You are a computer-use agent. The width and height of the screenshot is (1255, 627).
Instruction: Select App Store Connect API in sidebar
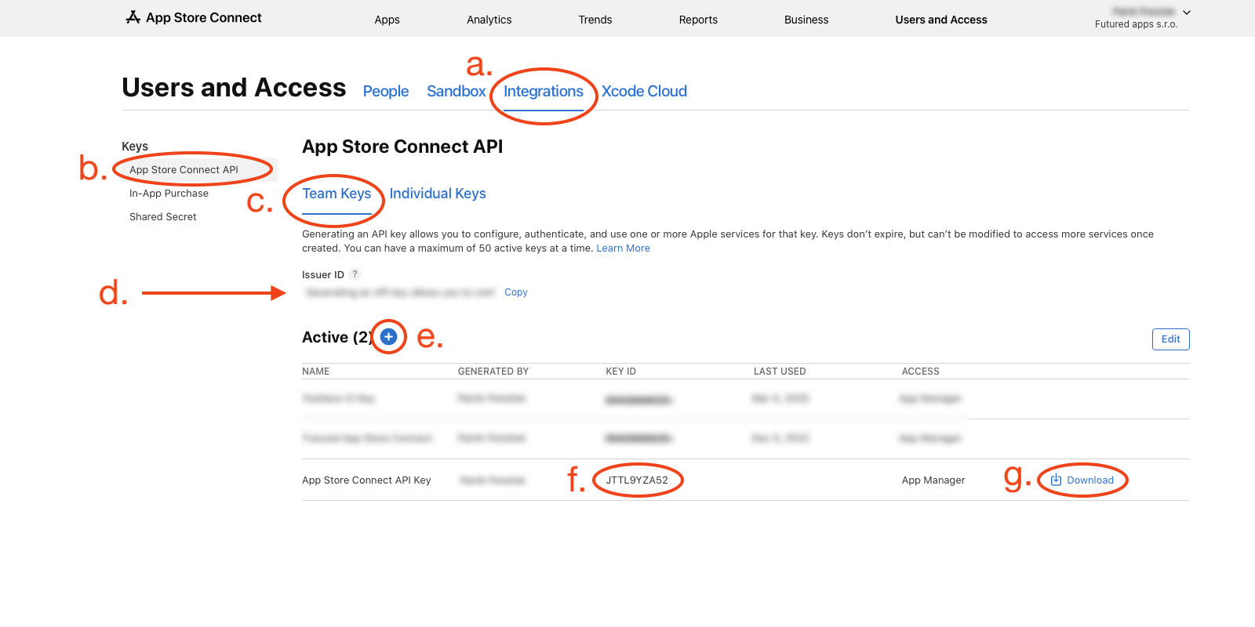[184, 170]
